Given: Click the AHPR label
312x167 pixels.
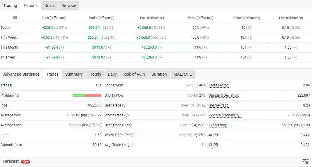Looking at the screenshot, I should click(x=214, y=135).
